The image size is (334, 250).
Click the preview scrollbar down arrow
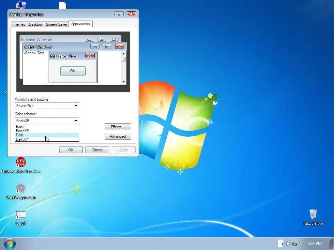pyautogui.click(x=124, y=82)
